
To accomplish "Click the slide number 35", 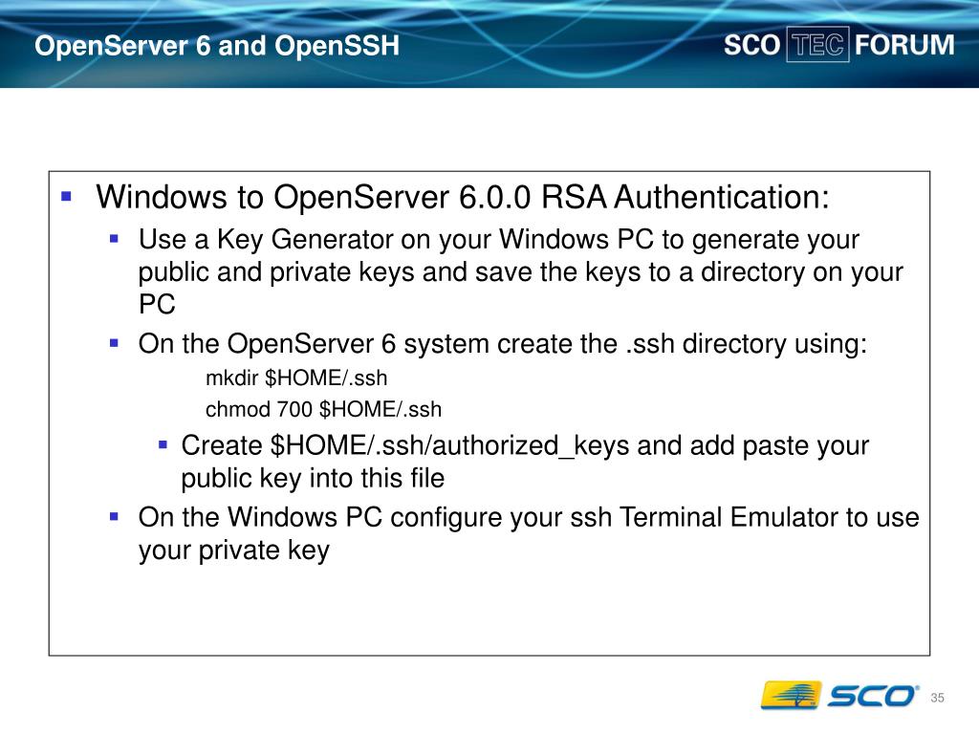I will click(937, 698).
